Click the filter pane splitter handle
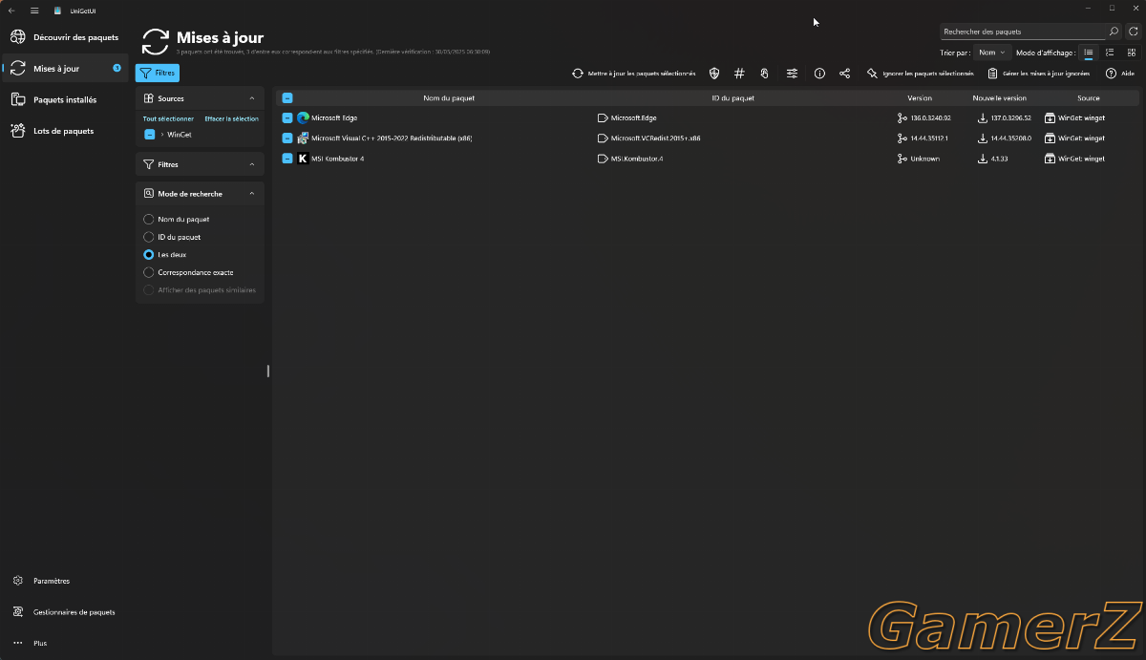This screenshot has height=660, width=1146. 268,371
